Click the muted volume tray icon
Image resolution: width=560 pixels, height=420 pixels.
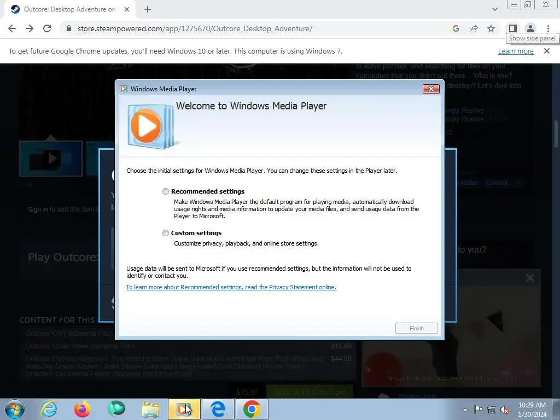[x=505, y=410]
